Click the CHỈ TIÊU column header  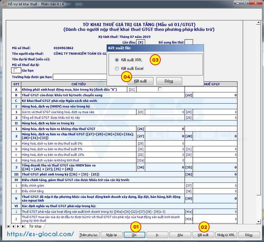79,84
